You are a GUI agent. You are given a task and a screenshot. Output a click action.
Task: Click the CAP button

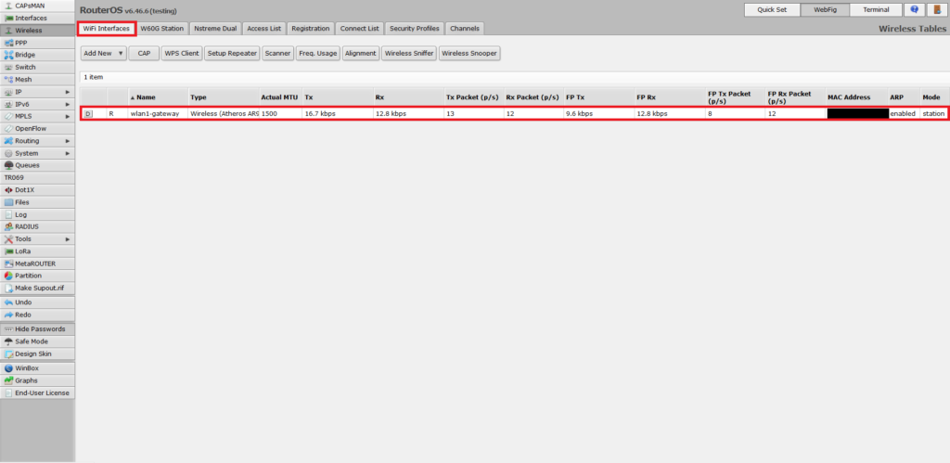(x=144, y=53)
